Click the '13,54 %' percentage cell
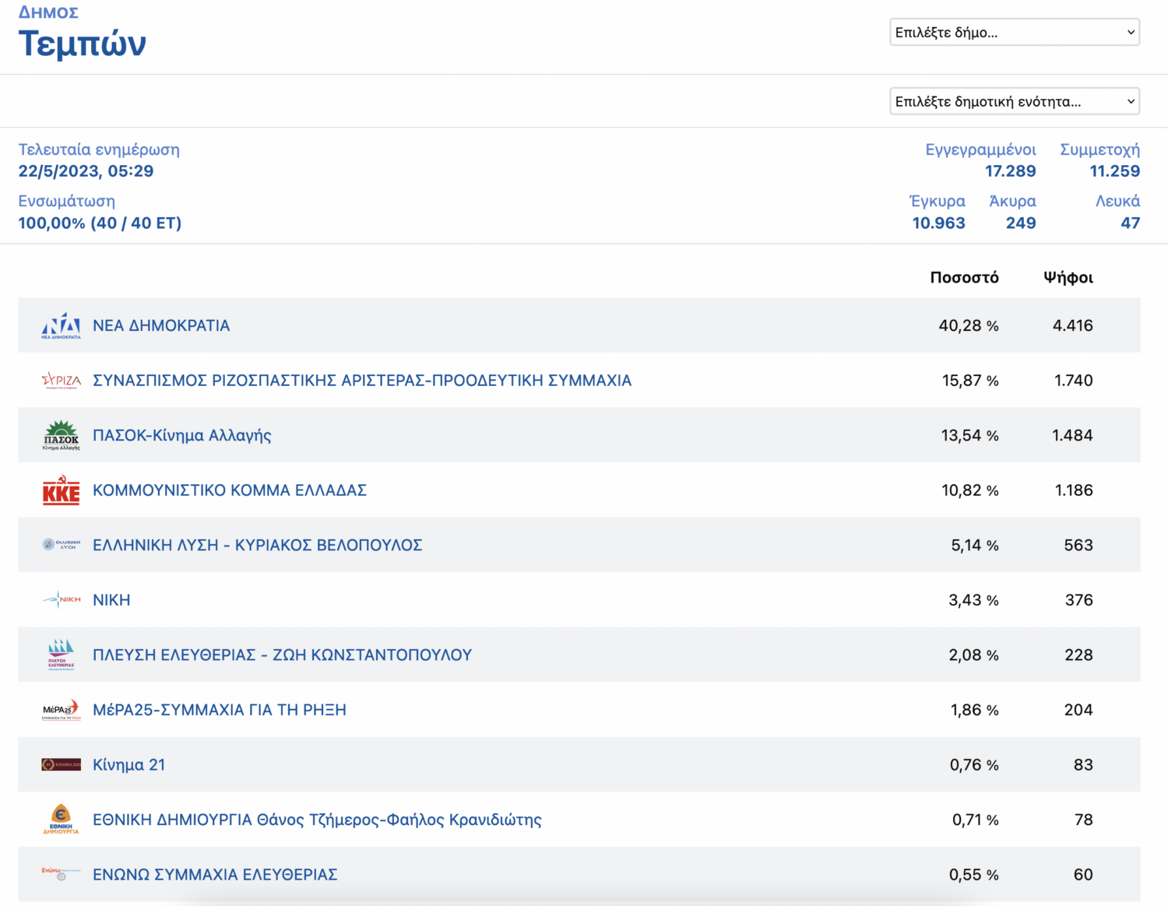1168x906 pixels. tap(969, 435)
